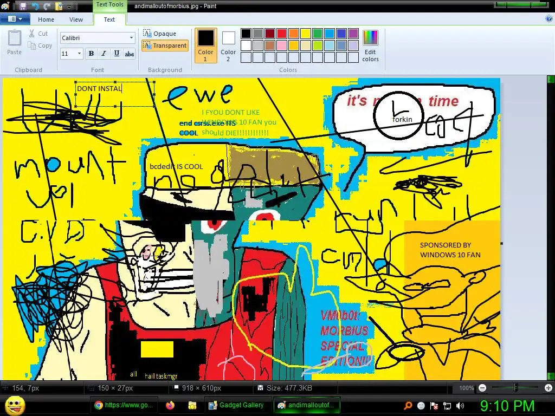
Task: Open the Customize Quick Access Toolbar dropdown
Action: click(x=69, y=6)
